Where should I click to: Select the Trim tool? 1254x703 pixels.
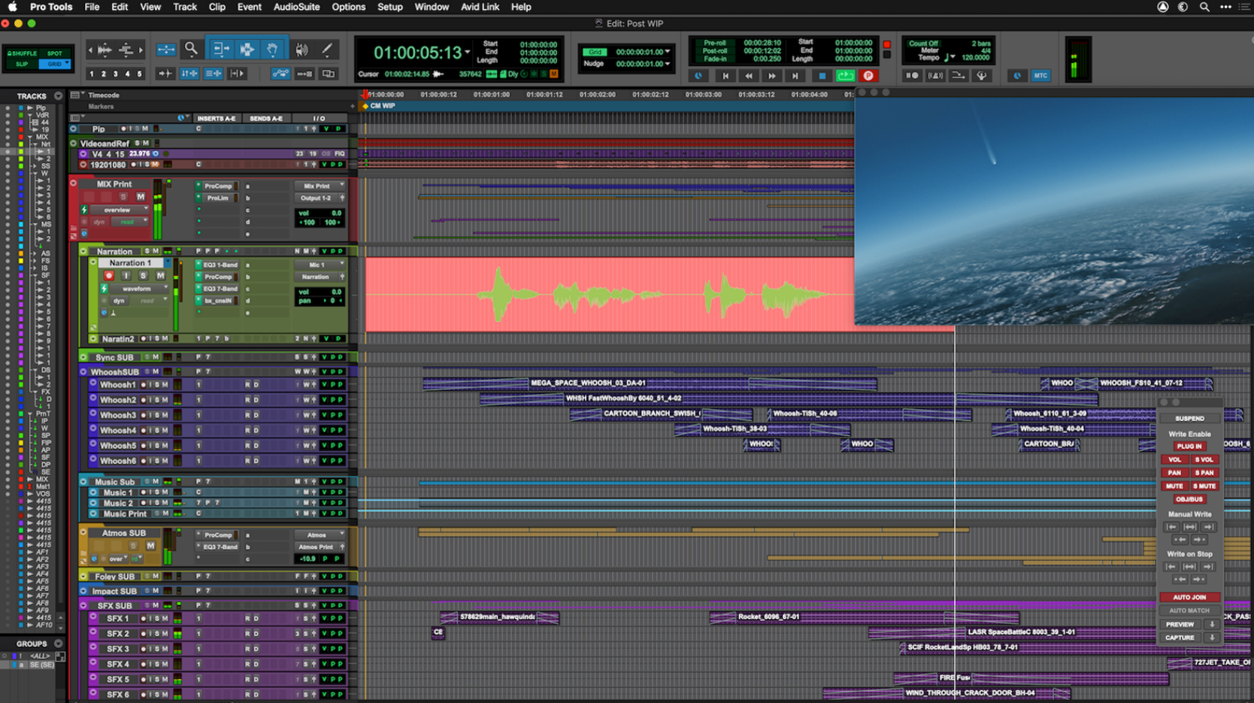[x=221, y=50]
